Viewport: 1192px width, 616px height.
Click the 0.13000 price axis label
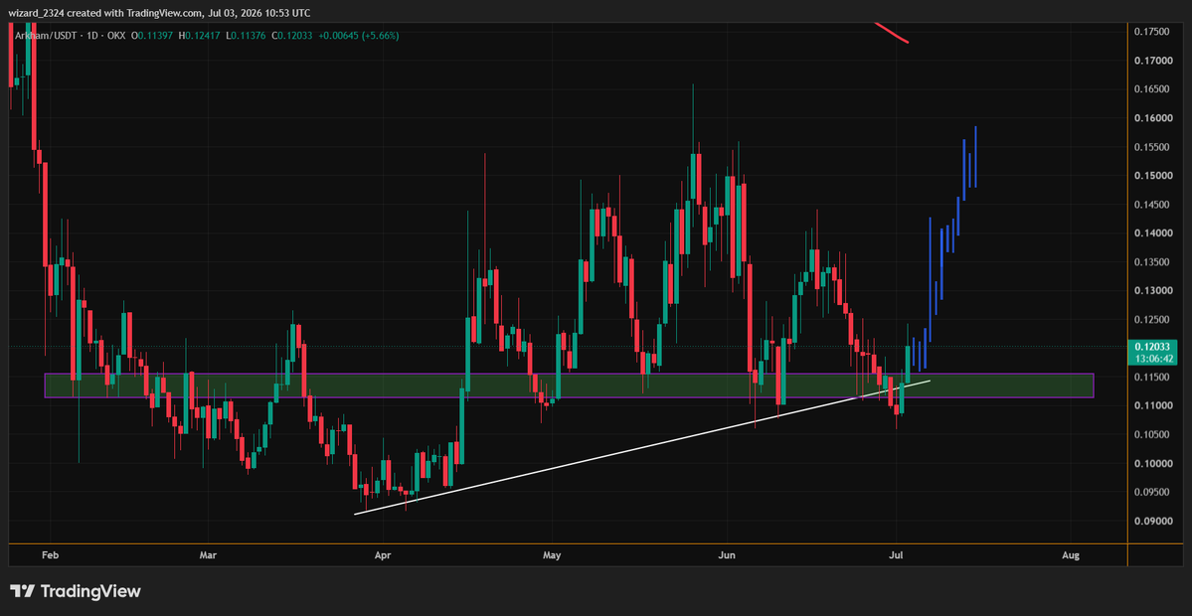click(x=1151, y=291)
